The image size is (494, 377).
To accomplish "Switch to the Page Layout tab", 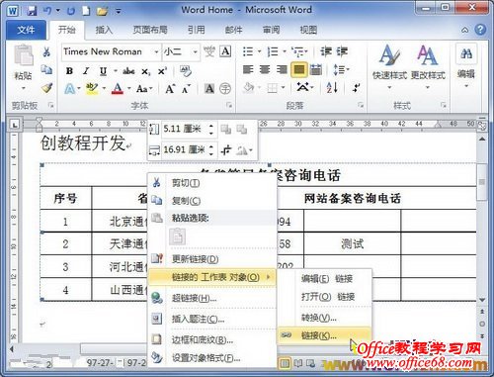I will pos(150,30).
